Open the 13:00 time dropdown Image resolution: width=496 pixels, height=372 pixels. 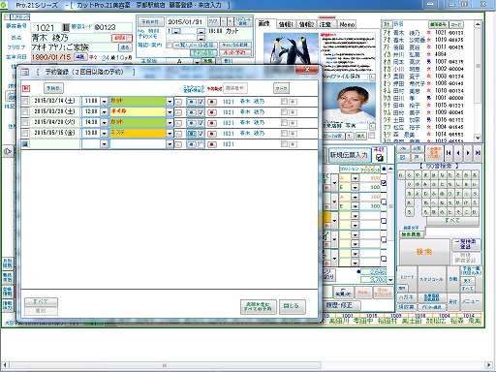pyautogui.click(x=104, y=134)
